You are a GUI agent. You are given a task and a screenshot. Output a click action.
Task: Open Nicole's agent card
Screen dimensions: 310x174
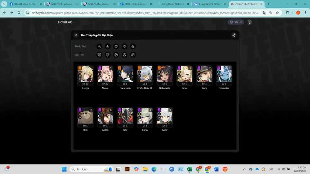pos(105,76)
